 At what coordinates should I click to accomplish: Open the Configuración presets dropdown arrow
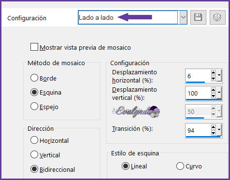(x=183, y=17)
